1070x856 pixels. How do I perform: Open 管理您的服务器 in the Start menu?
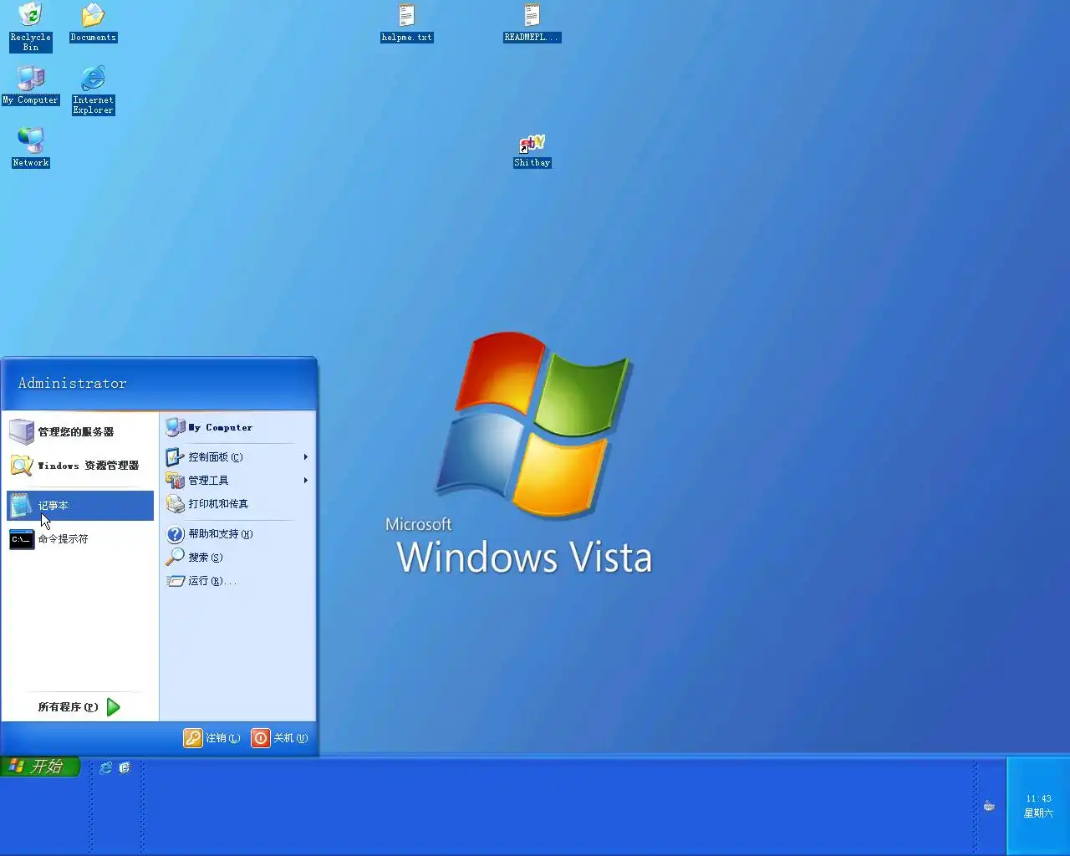pyautogui.click(x=80, y=431)
